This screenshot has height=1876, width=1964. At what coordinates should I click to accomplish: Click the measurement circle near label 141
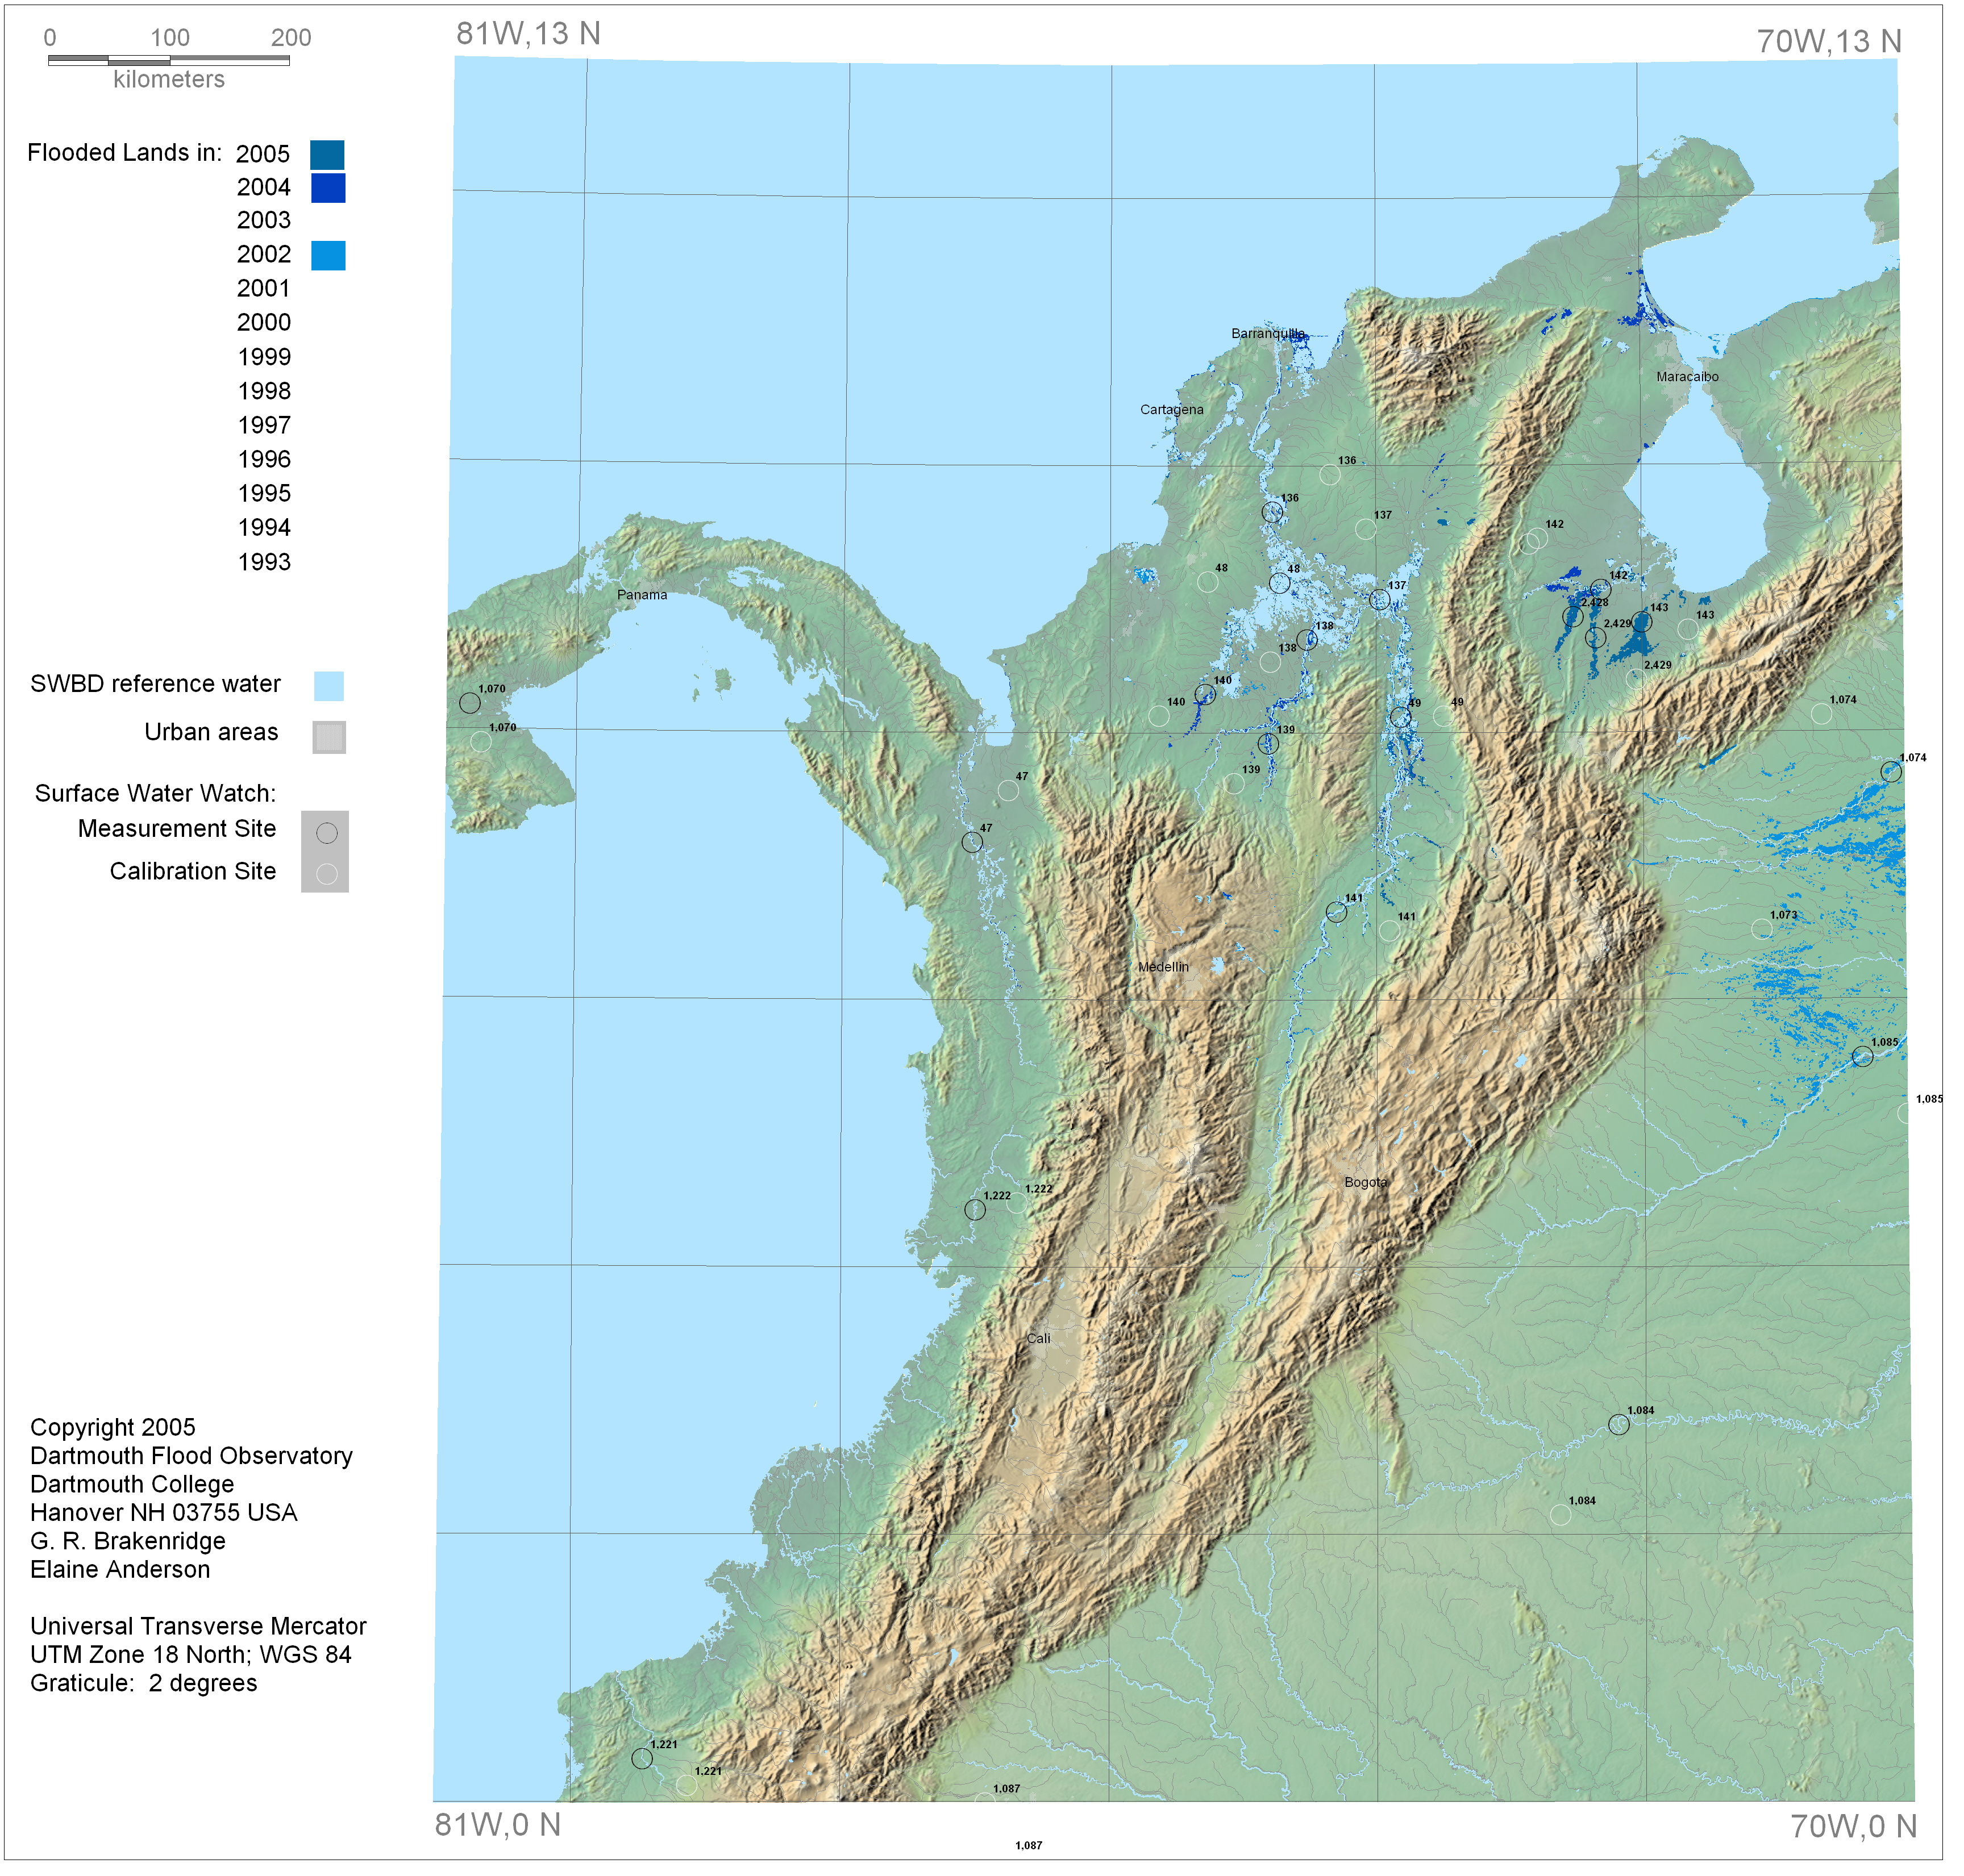[x=1336, y=912]
